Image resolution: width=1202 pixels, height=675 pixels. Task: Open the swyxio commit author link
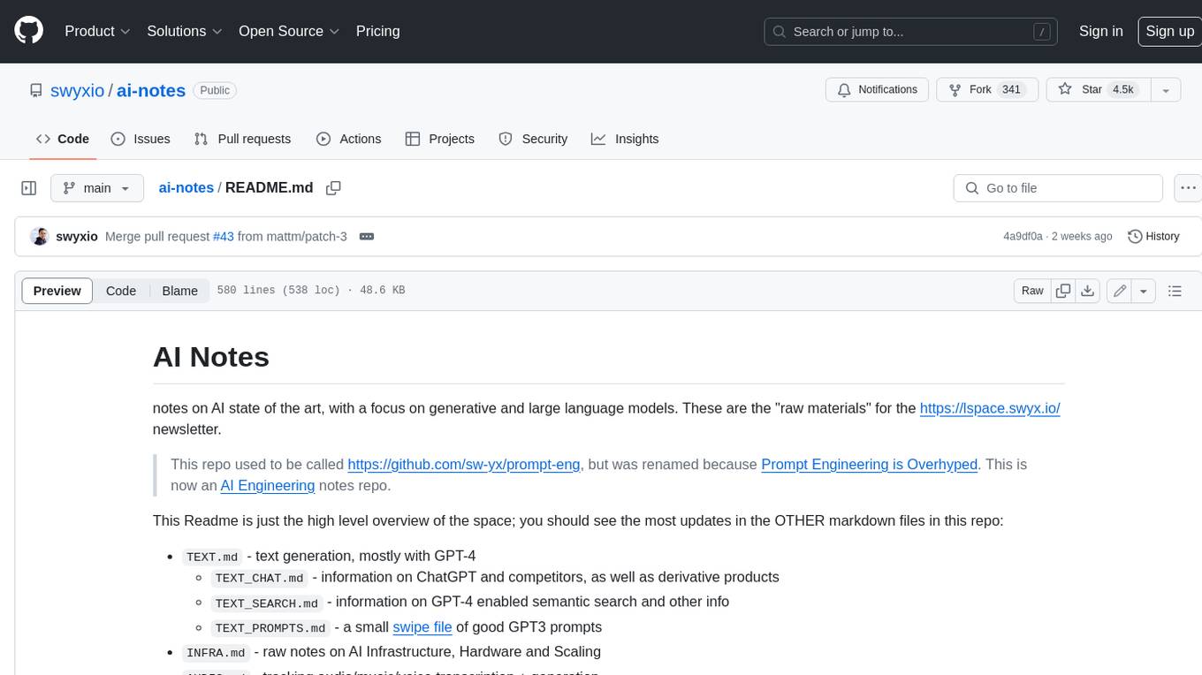tap(77, 237)
